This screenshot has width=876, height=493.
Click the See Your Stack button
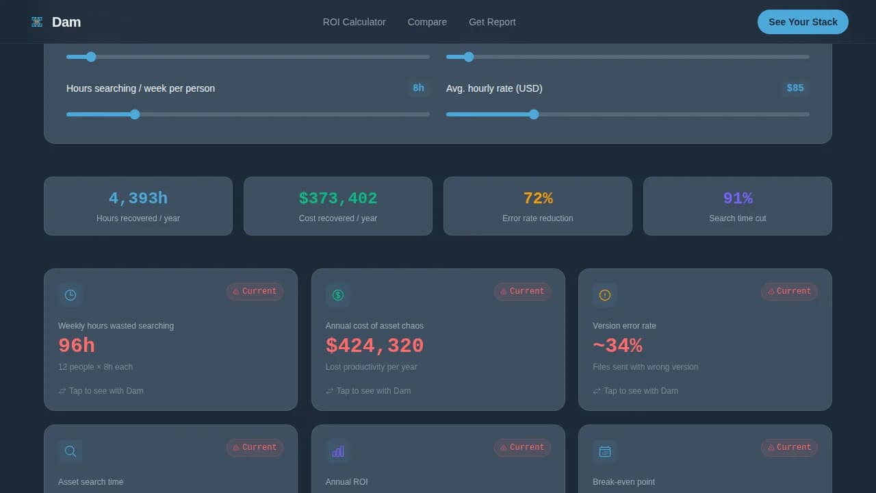point(803,22)
